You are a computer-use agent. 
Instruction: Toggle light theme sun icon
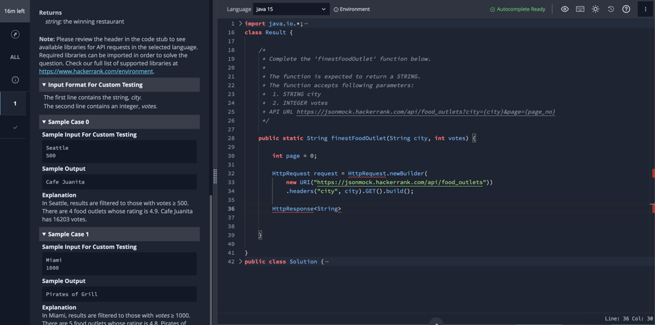595,9
